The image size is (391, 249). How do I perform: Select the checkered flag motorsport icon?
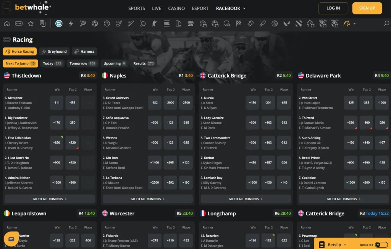(239, 23)
